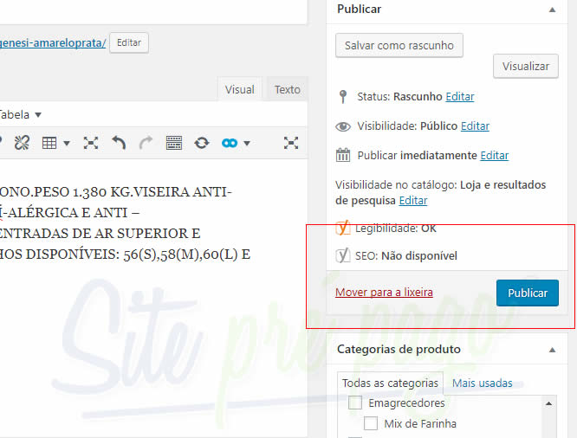This screenshot has width=577, height=438.
Task: Select the Mais usadas categories tab
Action: [482, 383]
